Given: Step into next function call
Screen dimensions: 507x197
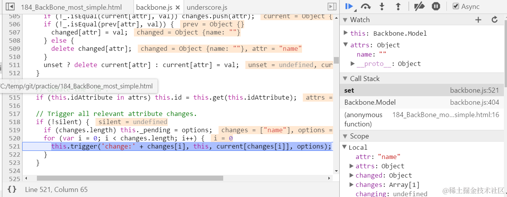Looking at the screenshot, I should [382, 6].
